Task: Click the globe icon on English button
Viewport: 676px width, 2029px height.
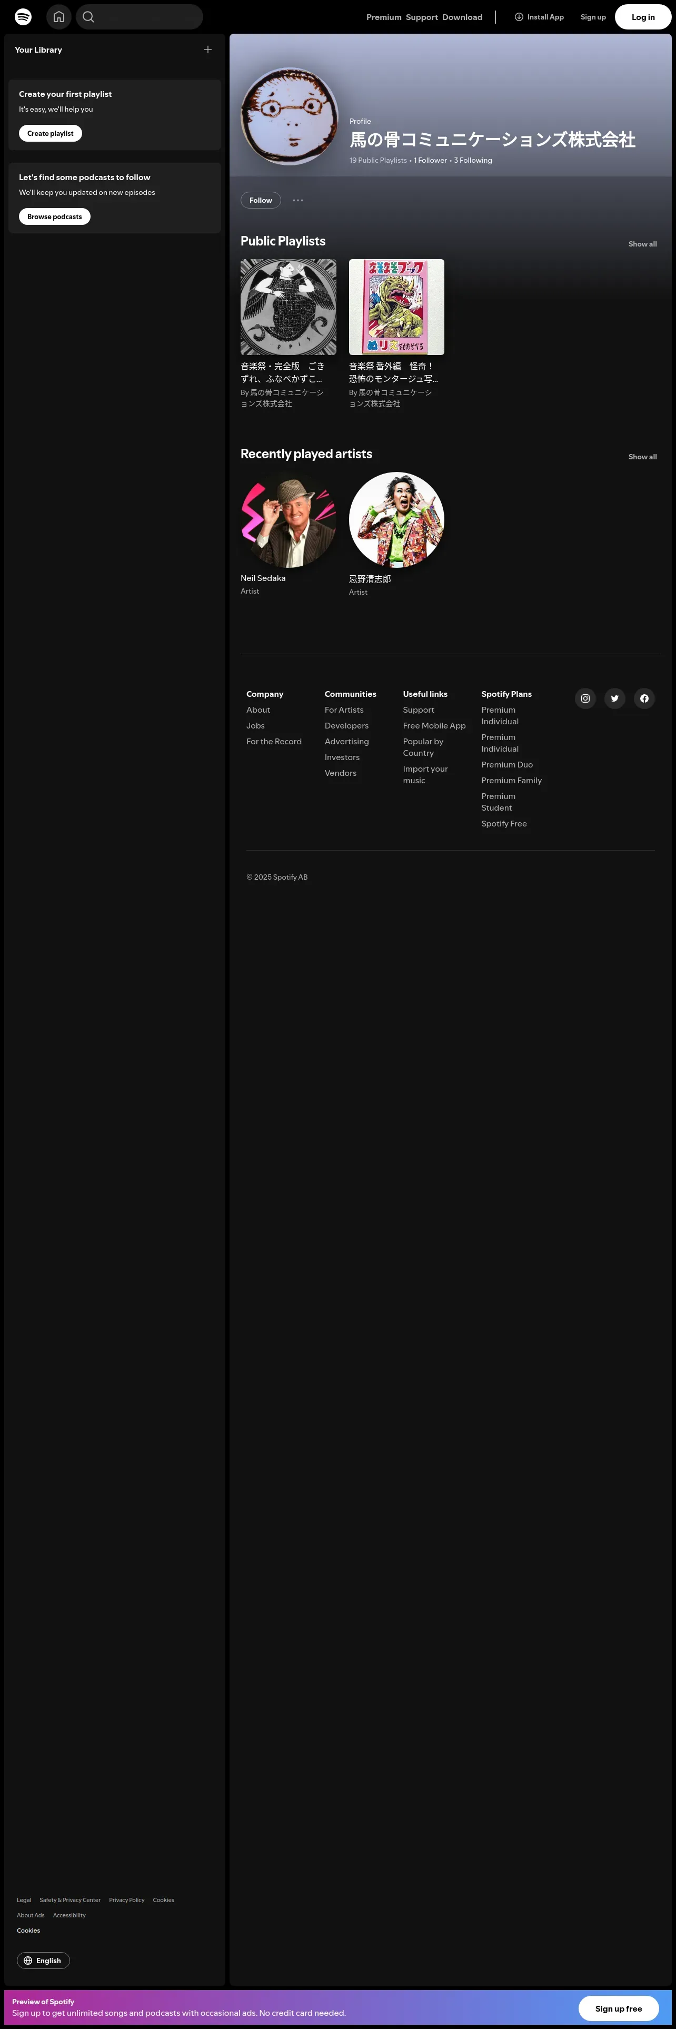Action: [28, 1961]
